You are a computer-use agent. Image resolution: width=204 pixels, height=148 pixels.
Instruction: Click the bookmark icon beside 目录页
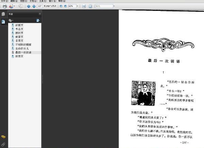point(13,41)
